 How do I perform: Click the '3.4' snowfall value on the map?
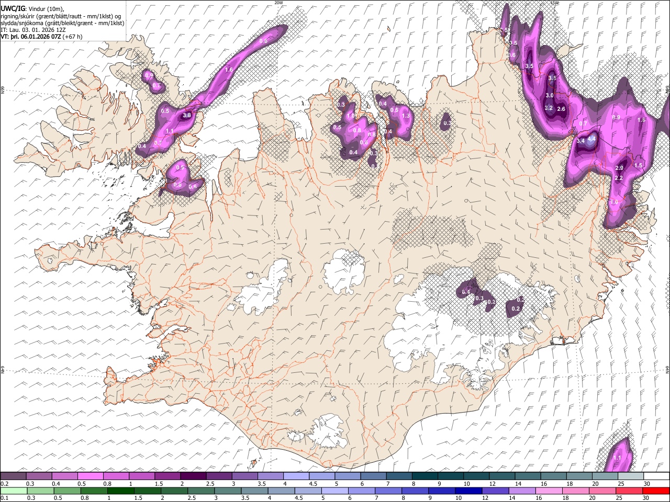click(x=580, y=141)
